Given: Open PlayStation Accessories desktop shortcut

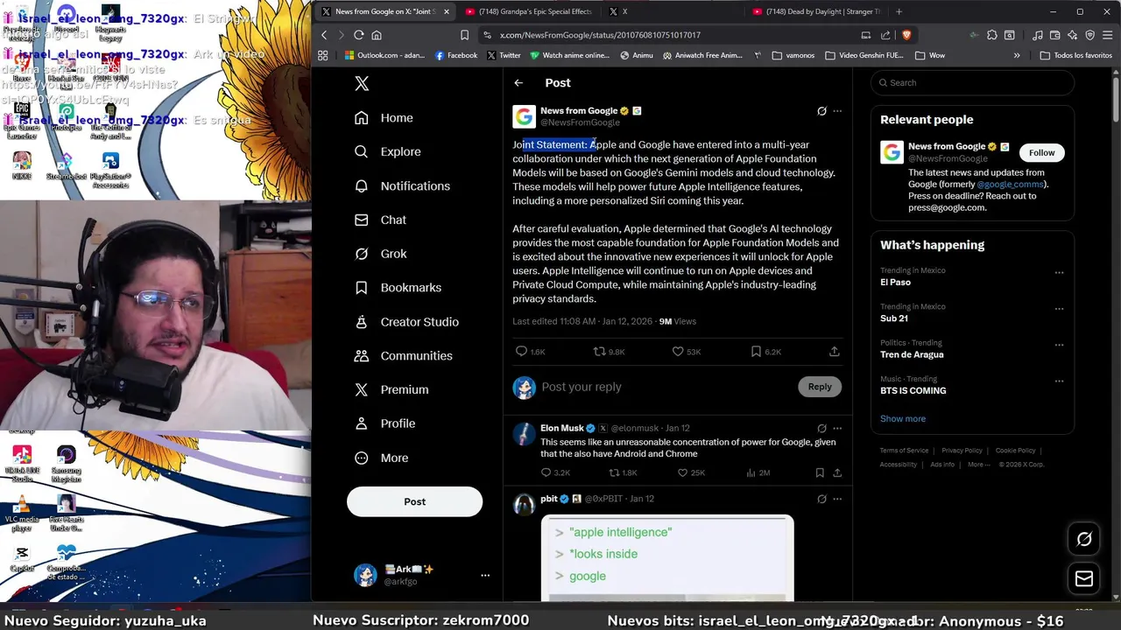Looking at the screenshot, I should coord(110,171).
